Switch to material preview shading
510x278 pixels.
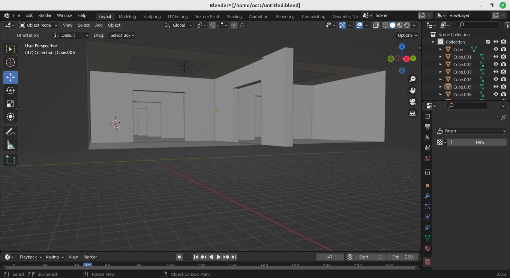click(x=400, y=25)
